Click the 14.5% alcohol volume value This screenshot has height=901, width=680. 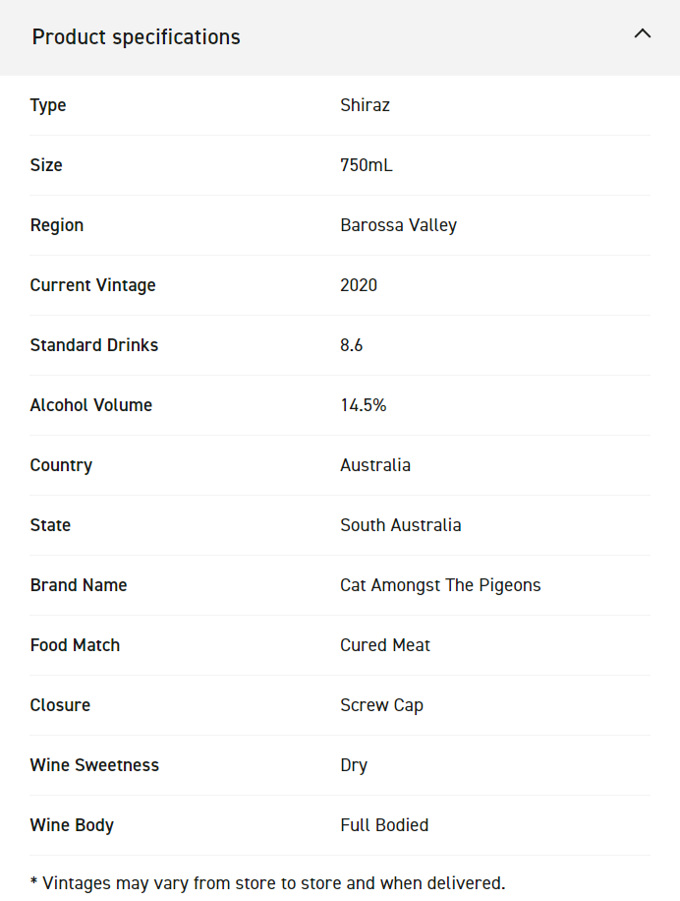pos(363,405)
